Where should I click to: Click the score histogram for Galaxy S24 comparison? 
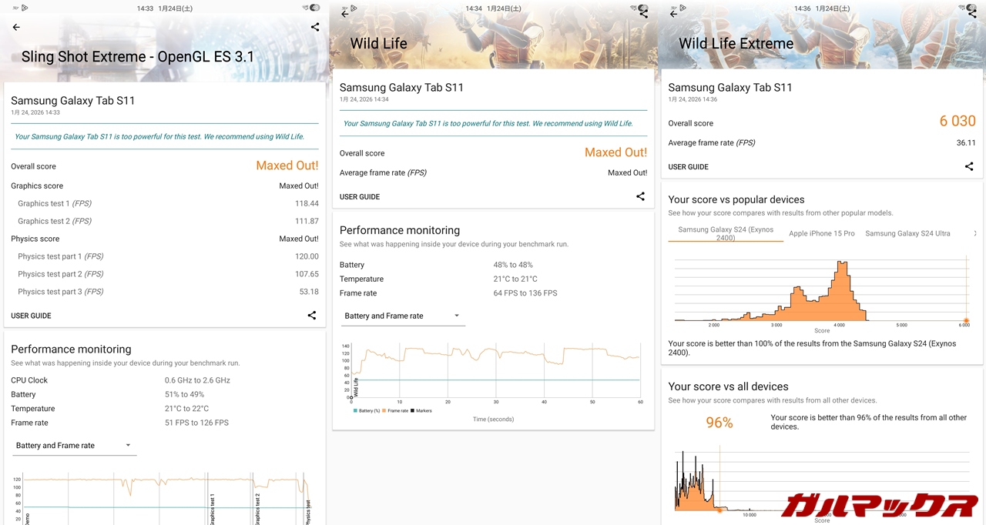(821, 291)
